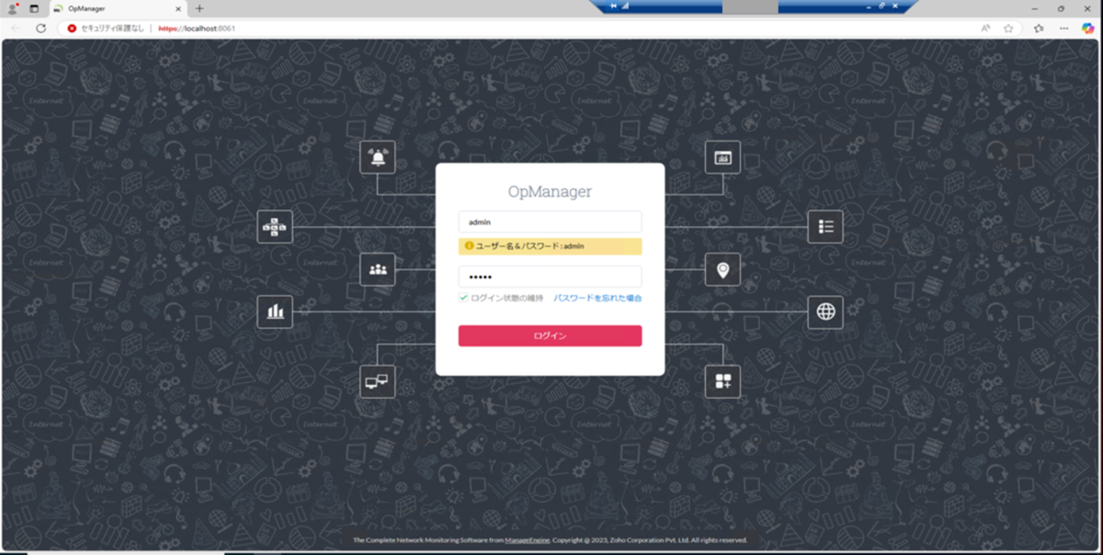Click the red ログイン button
The width and height of the screenshot is (1103, 555).
click(x=550, y=335)
